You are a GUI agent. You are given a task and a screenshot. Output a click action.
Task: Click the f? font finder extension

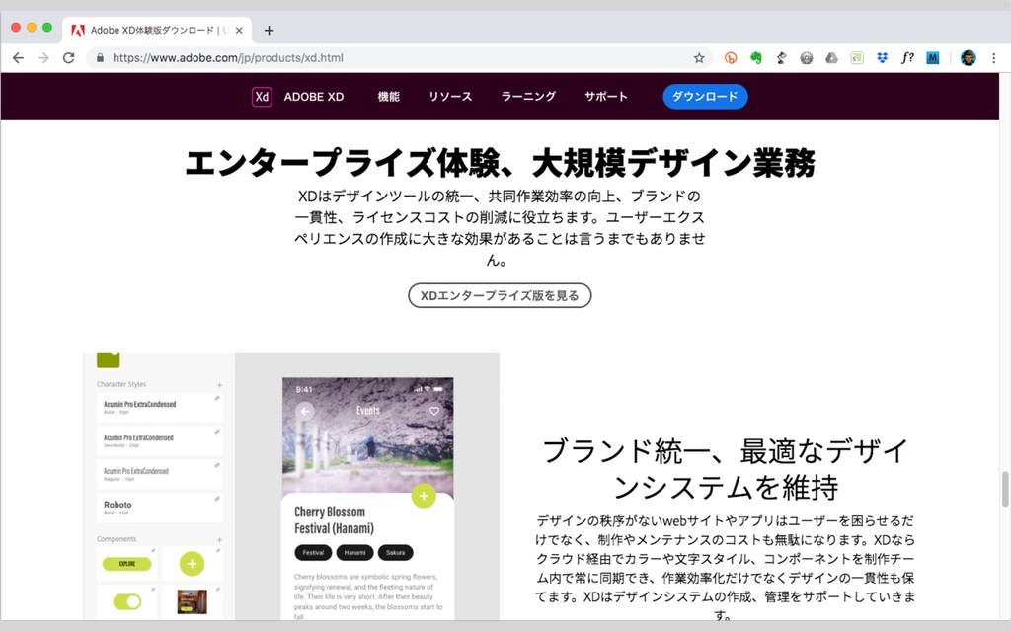(907, 58)
